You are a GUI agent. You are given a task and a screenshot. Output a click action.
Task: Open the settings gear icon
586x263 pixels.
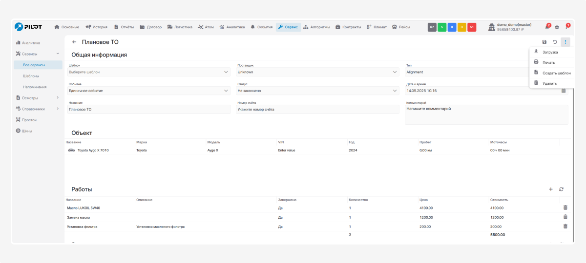pyautogui.click(x=557, y=27)
